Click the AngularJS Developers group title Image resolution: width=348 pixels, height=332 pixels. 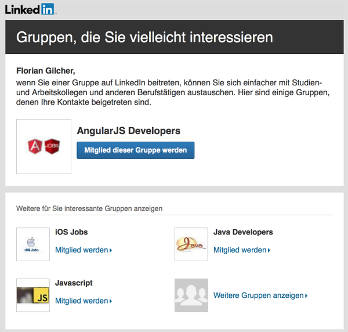click(x=129, y=131)
